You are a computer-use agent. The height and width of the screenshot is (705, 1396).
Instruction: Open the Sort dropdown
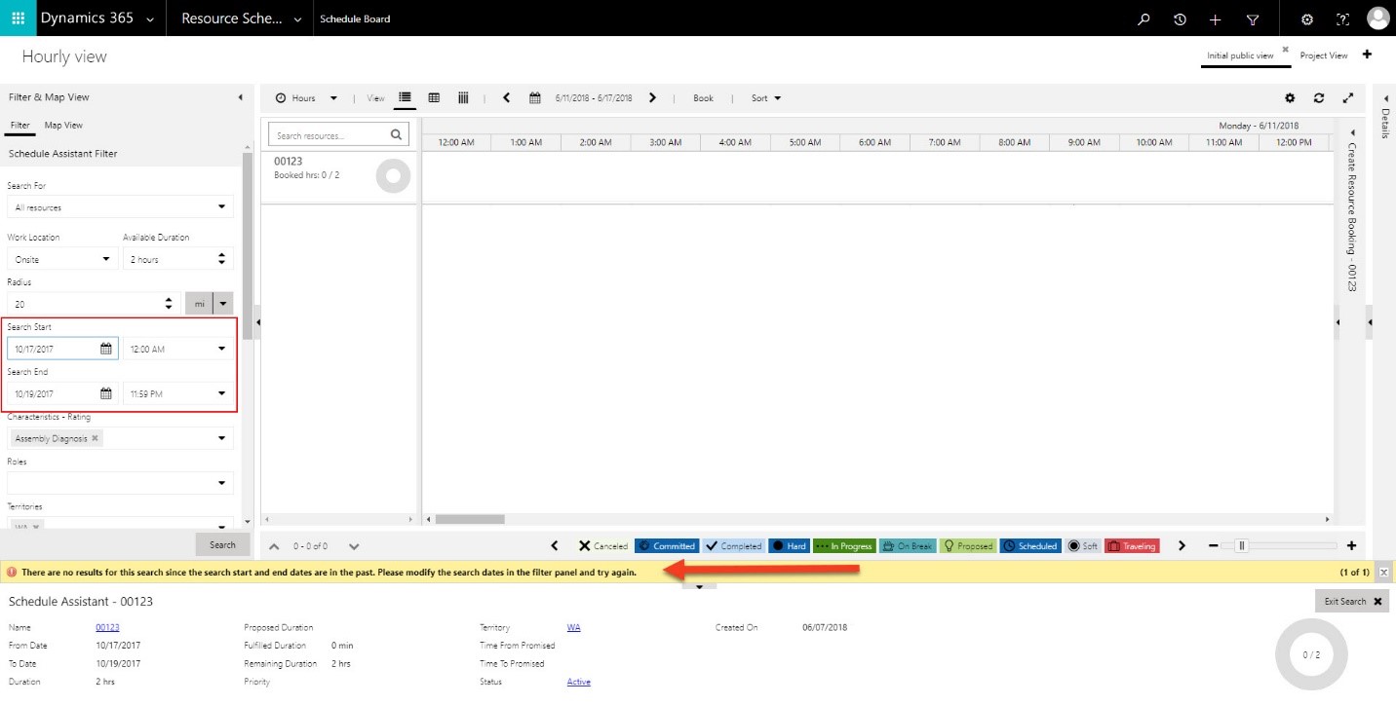766,98
